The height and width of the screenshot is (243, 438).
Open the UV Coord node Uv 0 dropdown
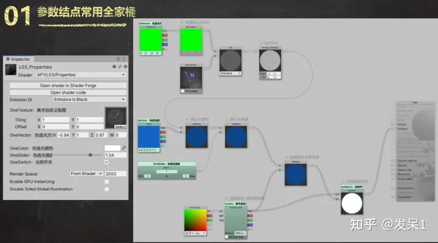[x=189, y=233]
